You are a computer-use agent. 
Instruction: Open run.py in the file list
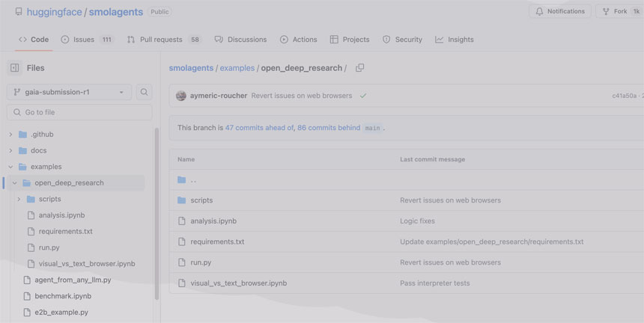[201, 262]
